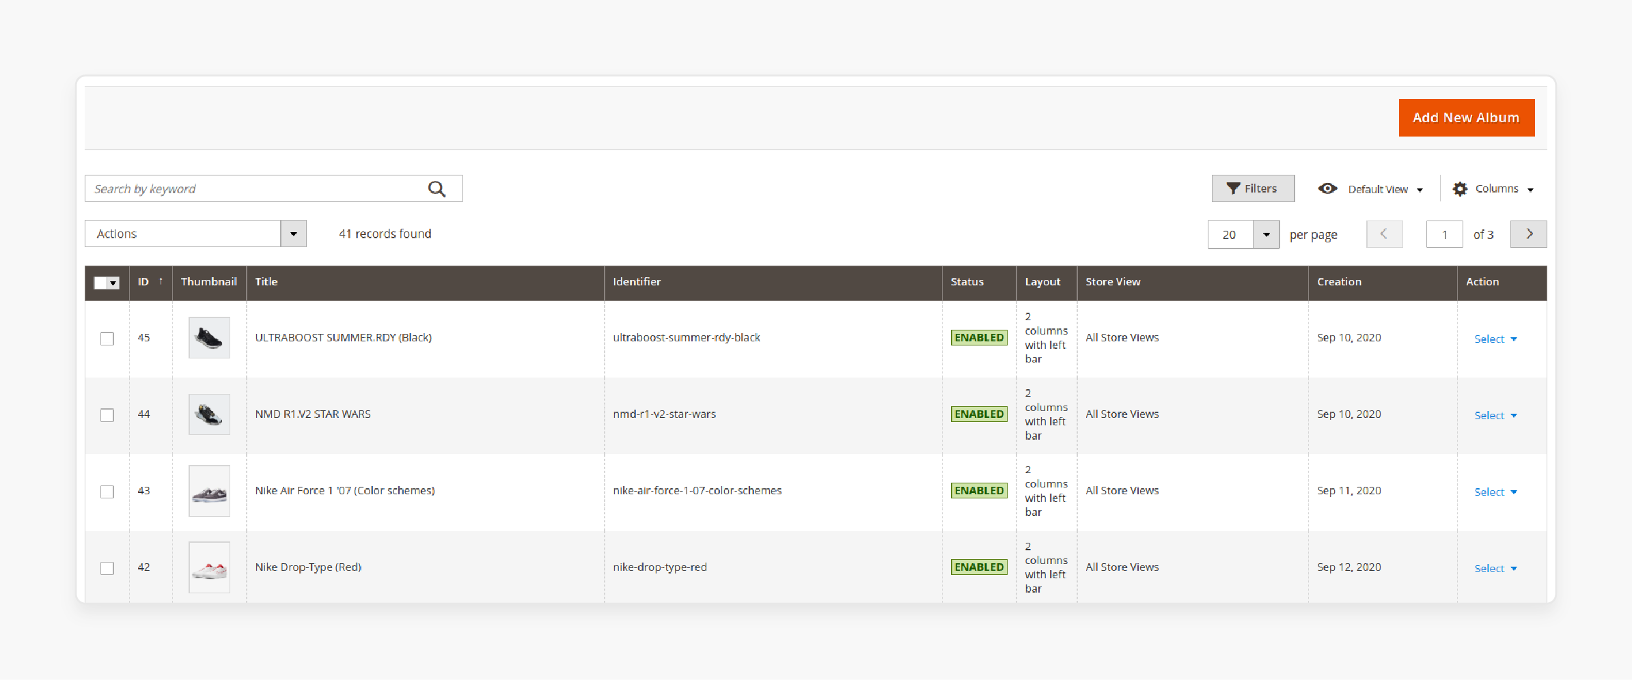Image resolution: width=1632 pixels, height=680 pixels.
Task: Click ENABLED status badge in row 42
Action: (x=979, y=567)
